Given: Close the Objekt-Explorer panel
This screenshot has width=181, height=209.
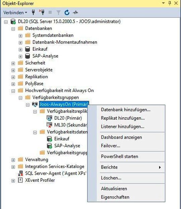Looking at the screenshot, I should (176, 3).
